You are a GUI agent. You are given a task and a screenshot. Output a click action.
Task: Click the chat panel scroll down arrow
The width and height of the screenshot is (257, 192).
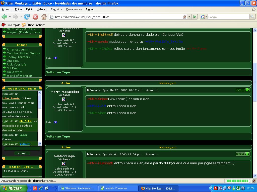coord(40,143)
